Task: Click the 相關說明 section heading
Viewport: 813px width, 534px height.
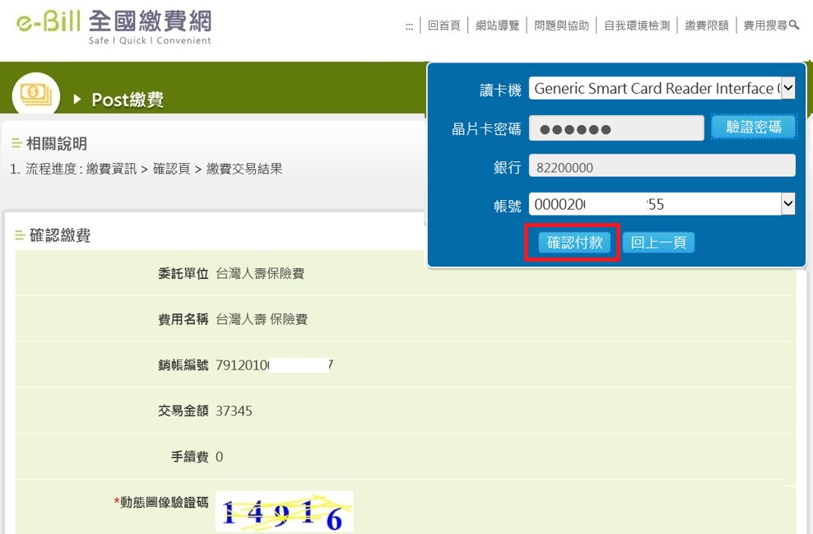Action: pos(57,144)
